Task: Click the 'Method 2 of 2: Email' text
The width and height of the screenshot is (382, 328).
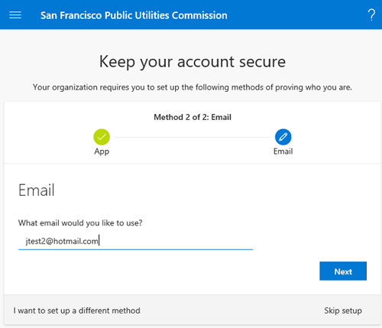Action: point(193,117)
